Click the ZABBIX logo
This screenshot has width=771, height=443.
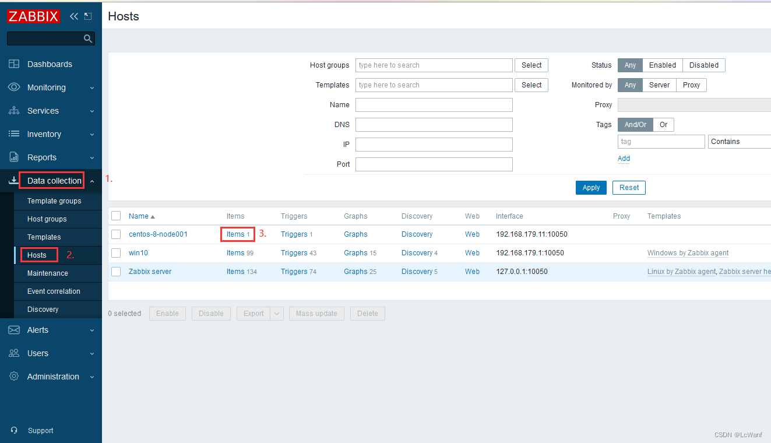coord(34,16)
